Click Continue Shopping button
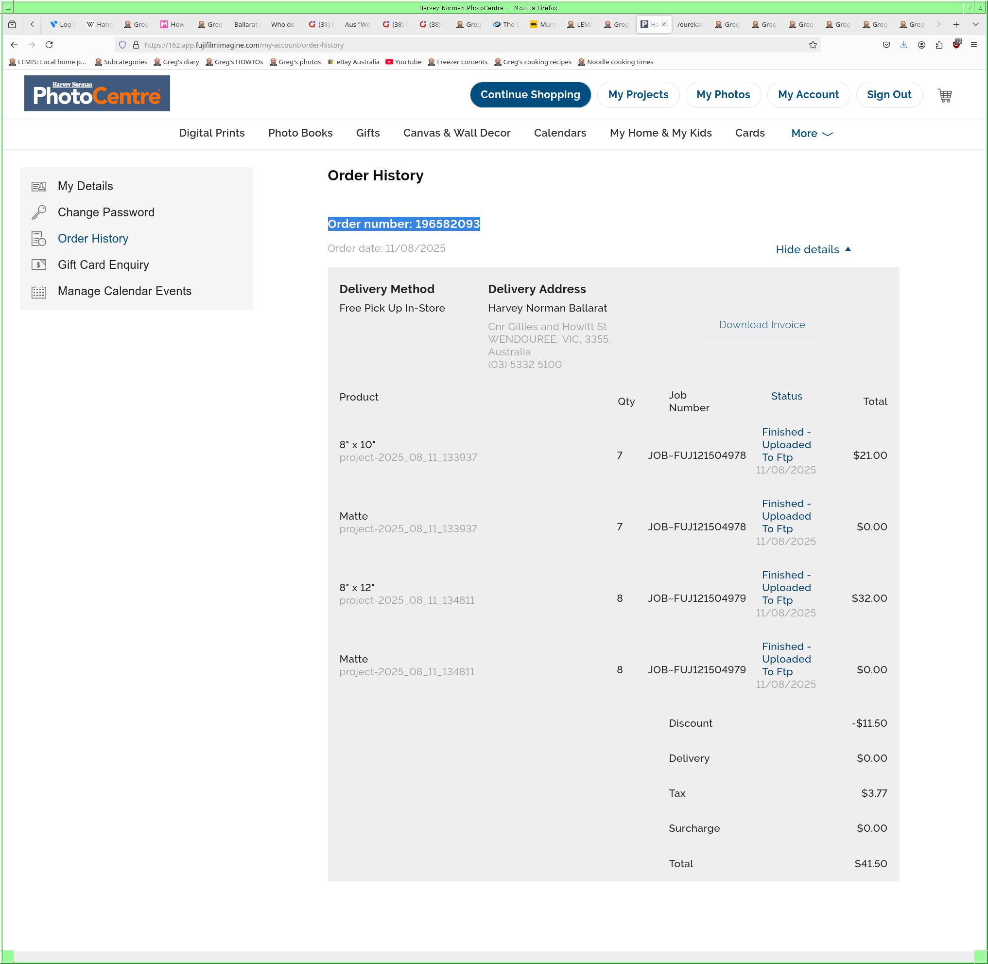Image resolution: width=988 pixels, height=964 pixels. (530, 95)
